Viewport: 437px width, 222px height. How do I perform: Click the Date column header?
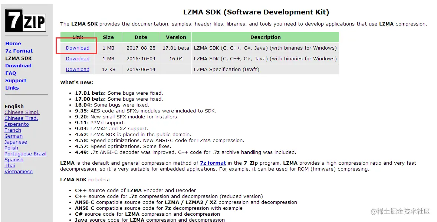click(x=141, y=37)
